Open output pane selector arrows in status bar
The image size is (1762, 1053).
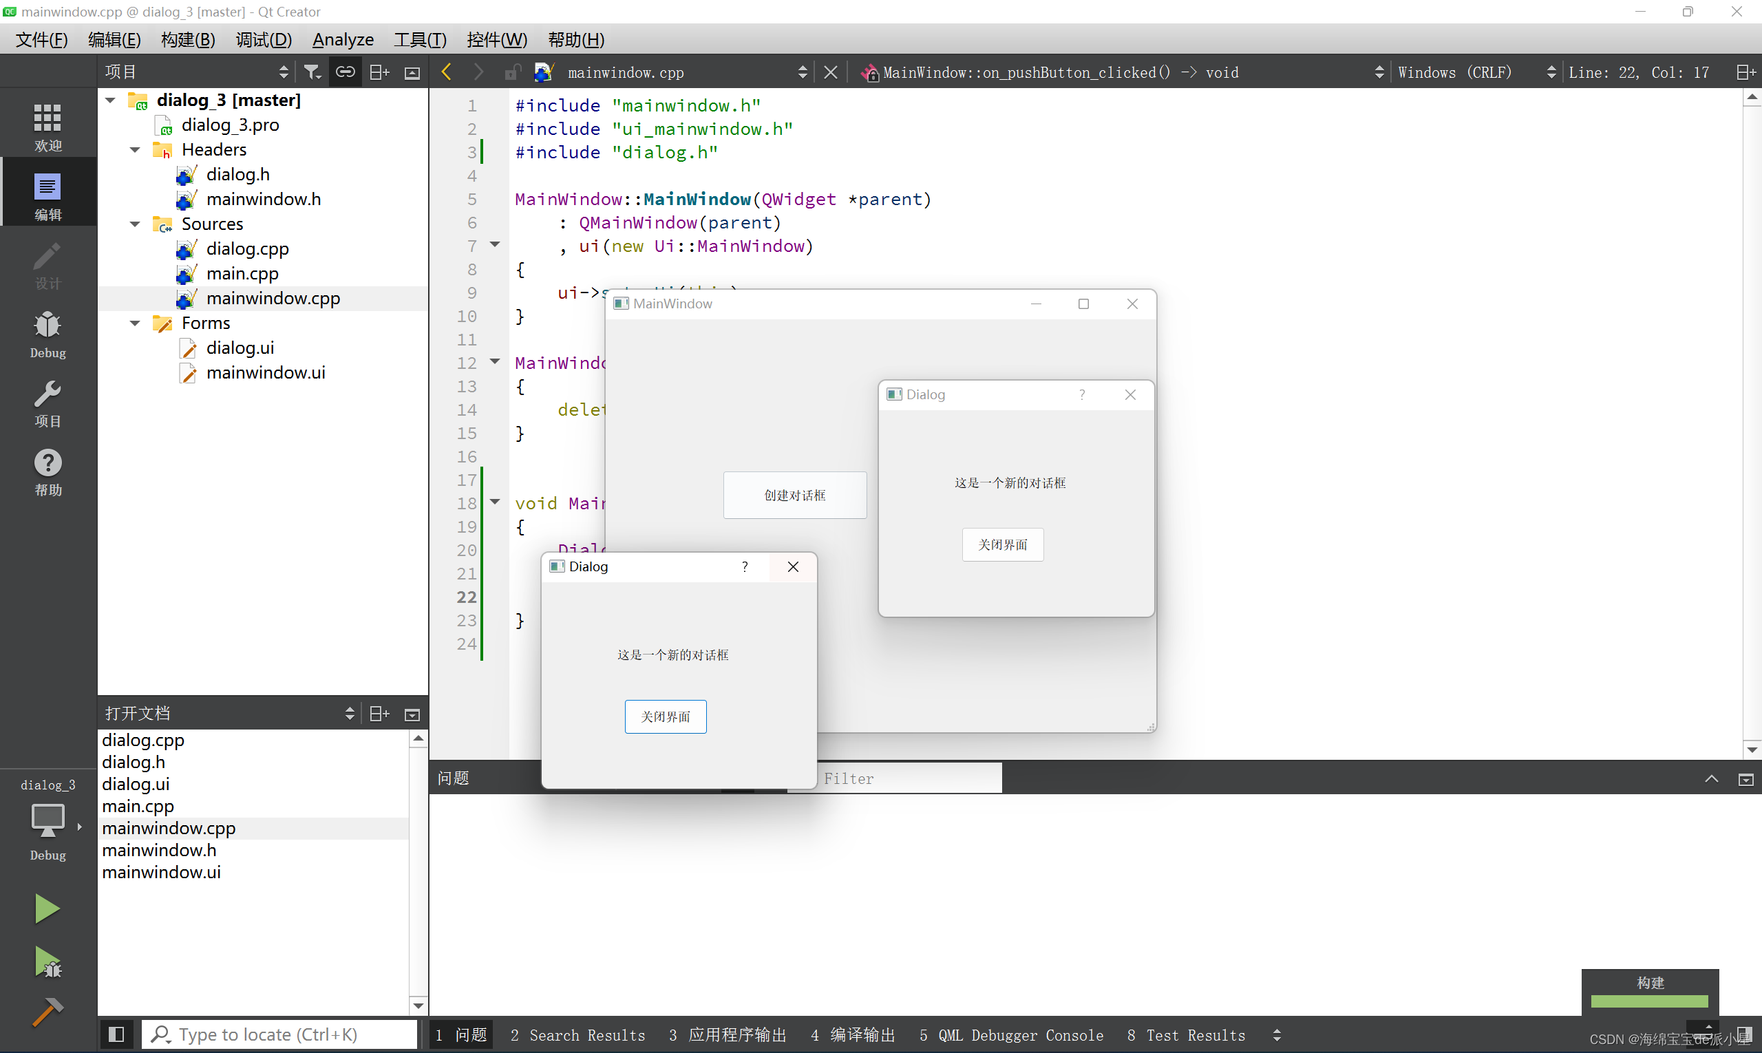1277,1035
